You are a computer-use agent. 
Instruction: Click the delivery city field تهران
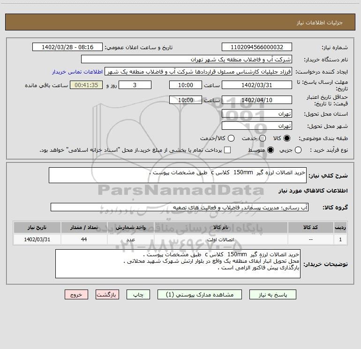point(257,126)
